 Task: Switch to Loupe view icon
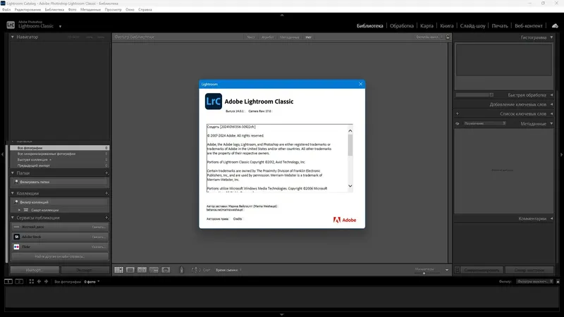tap(130, 270)
